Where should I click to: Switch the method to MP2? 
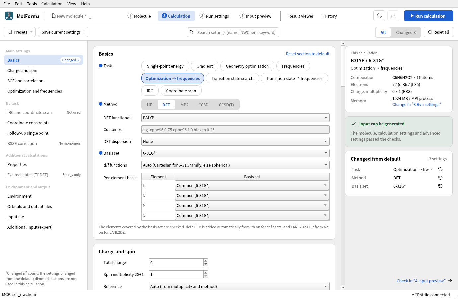(184, 105)
